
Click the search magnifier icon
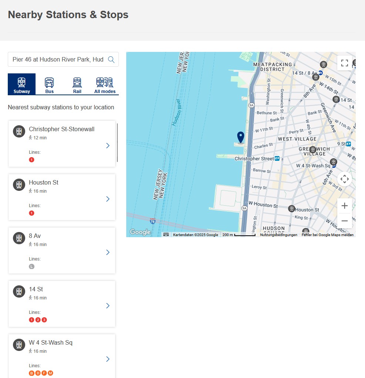coord(111,59)
